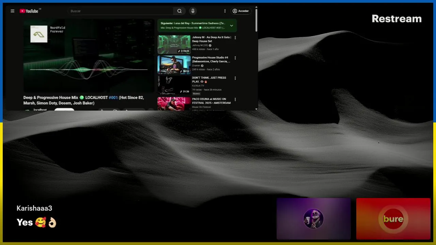This screenshot has height=245, width=436.
Task: Open the Kid Kutt TV channel name
Action: click(198, 86)
